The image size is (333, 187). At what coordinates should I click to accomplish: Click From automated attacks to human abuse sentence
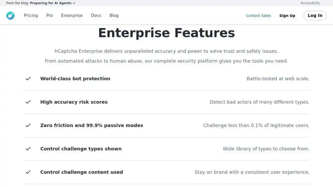point(166,61)
